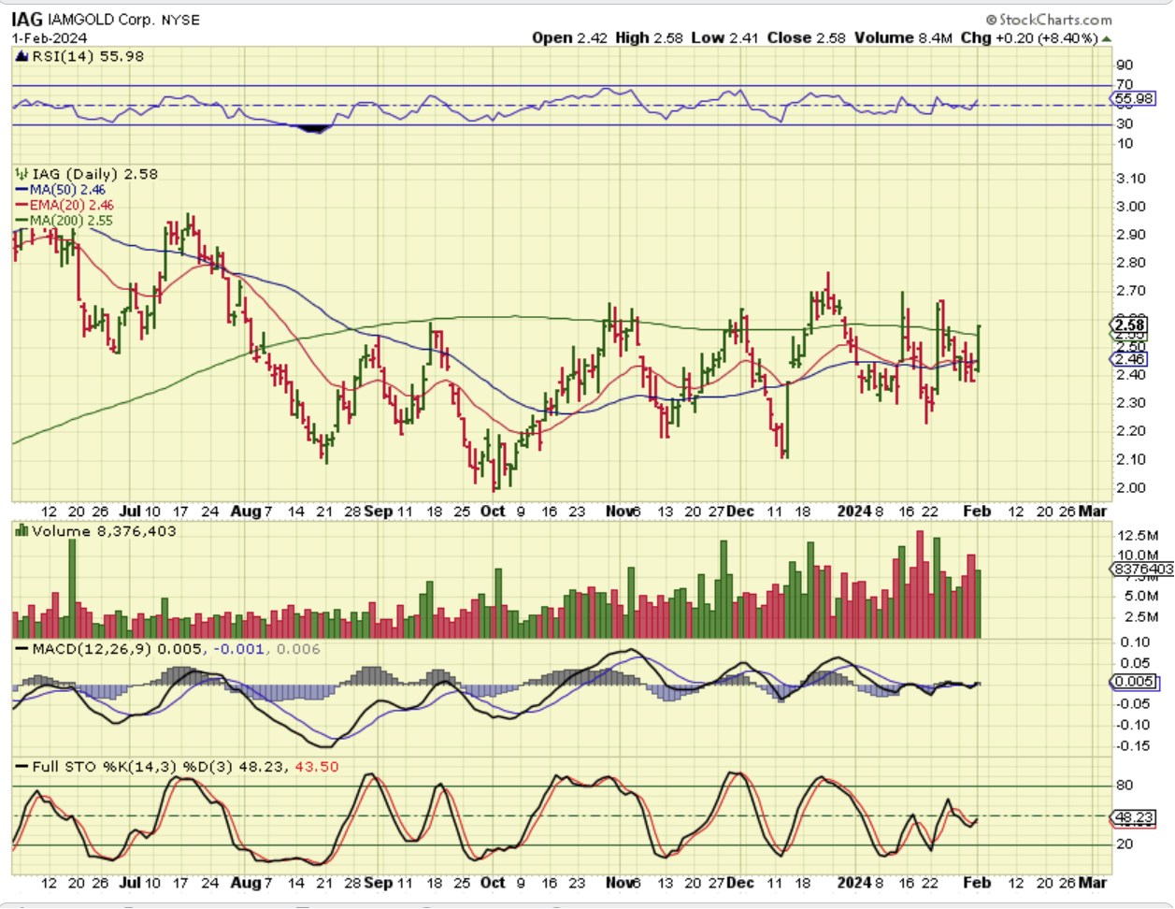Click the Sep label on bottom axis

[379, 882]
